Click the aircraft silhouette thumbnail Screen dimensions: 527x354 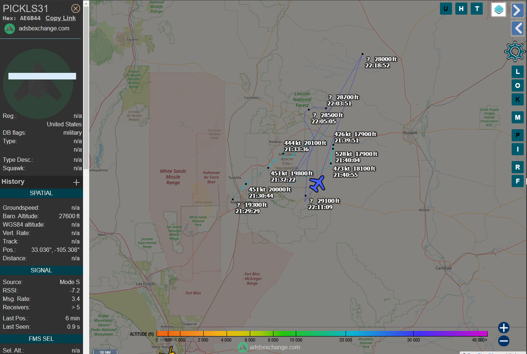pyautogui.click(x=38, y=84)
